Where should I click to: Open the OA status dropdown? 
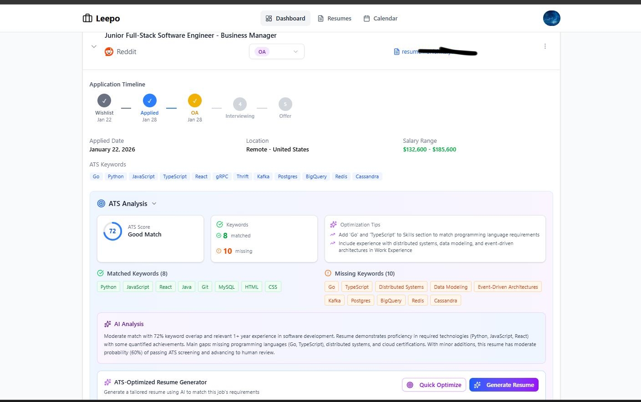point(276,51)
